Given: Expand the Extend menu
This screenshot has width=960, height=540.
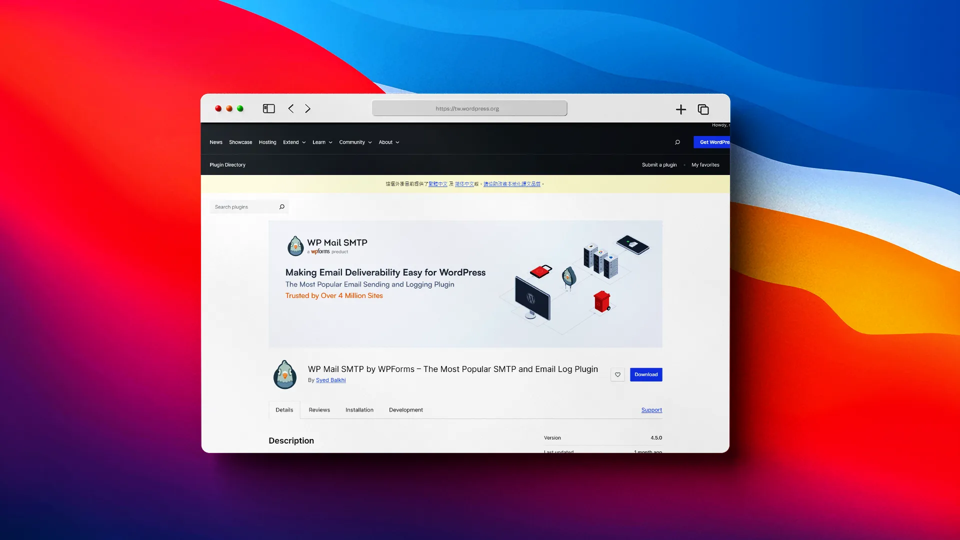Looking at the screenshot, I should point(294,142).
